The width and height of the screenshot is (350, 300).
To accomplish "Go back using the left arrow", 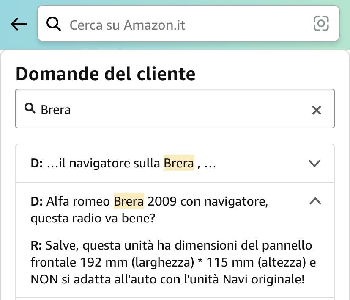I will pos(19,24).
